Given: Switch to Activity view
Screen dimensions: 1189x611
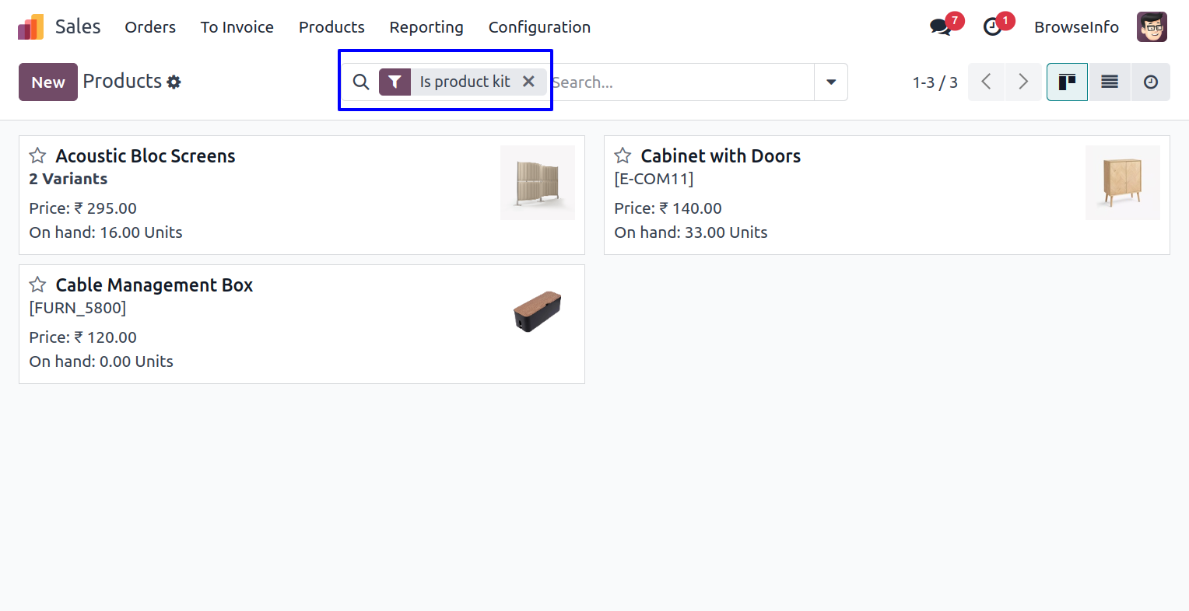Looking at the screenshot, I should pyautogui.click(x=1151, y=82).
